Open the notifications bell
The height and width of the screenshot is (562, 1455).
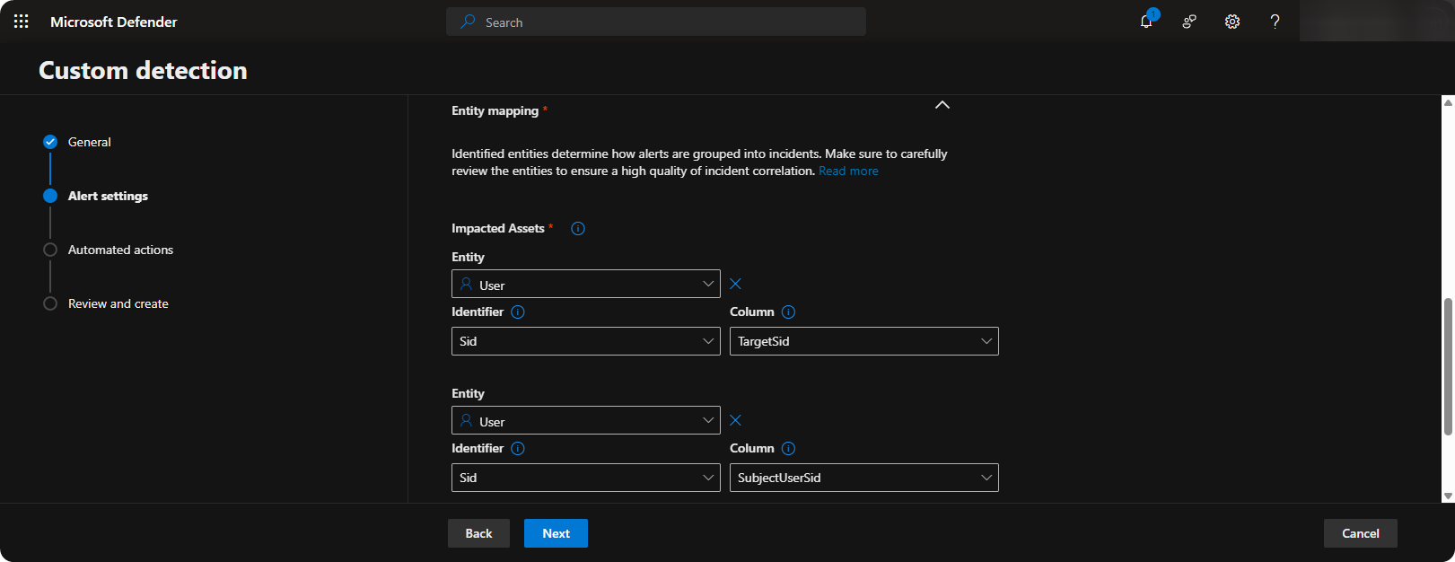coord(1146,22)
